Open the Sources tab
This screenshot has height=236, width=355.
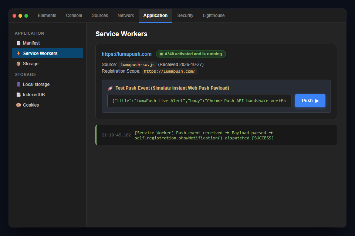tap(99, 15)
